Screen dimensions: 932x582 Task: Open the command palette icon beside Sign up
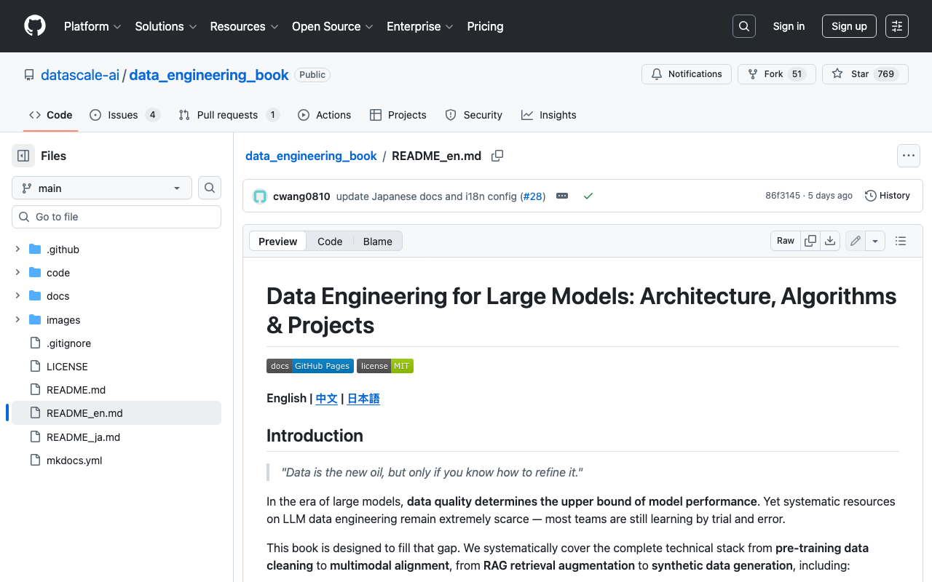[896, 26]
